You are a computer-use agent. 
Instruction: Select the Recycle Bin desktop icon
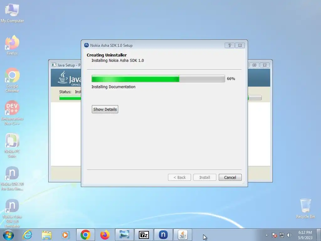(305, 208)
